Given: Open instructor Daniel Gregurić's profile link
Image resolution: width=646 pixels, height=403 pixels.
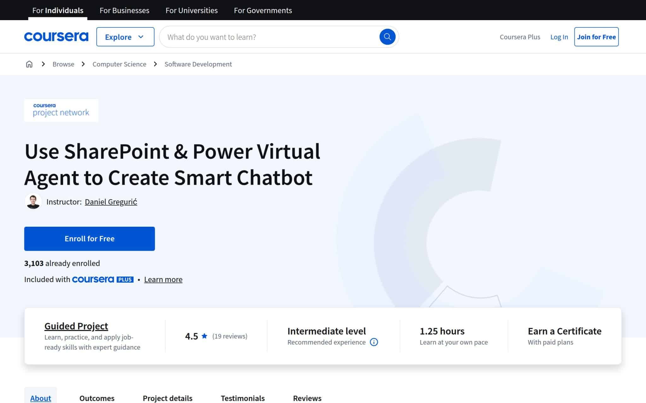Looking at the screenshot, I should point(111,202).
